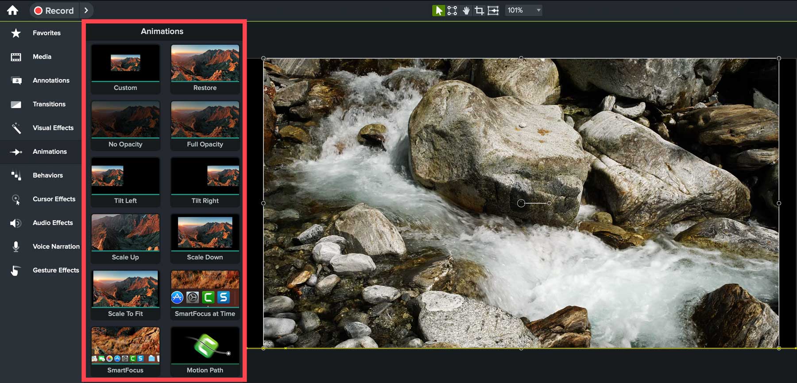
Task: Expand the chevron arrow next to Record
Action: tap(86, 10)
